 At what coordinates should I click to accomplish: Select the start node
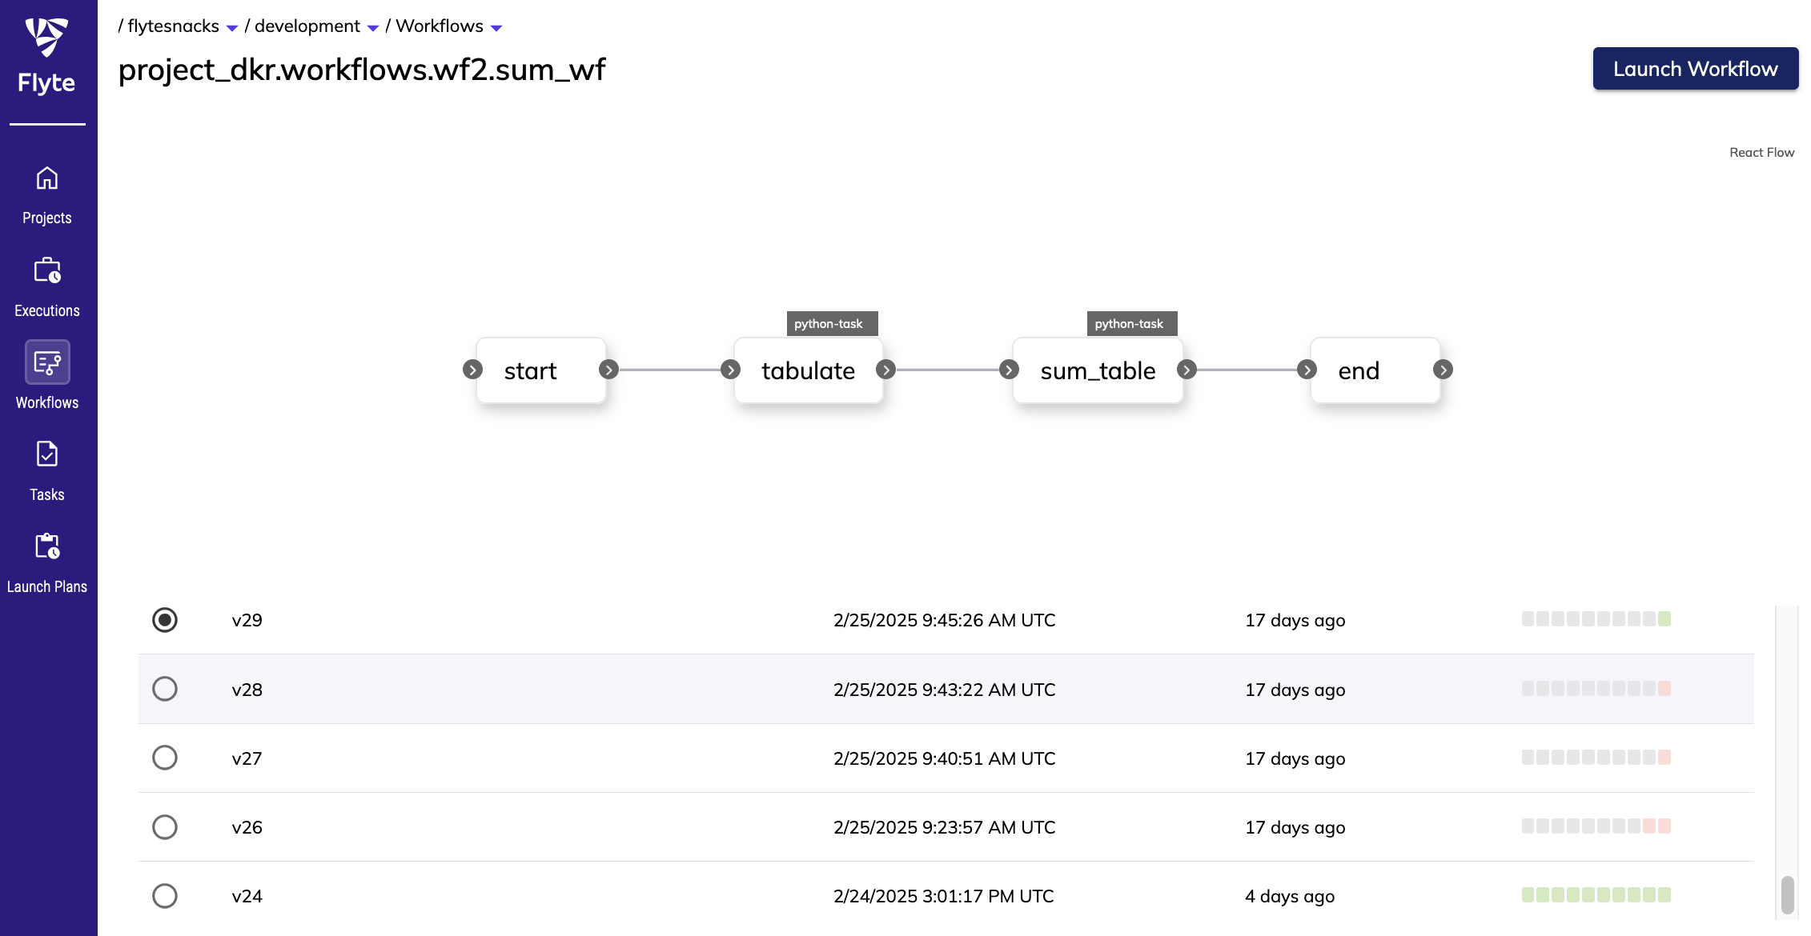click(541, 370)
